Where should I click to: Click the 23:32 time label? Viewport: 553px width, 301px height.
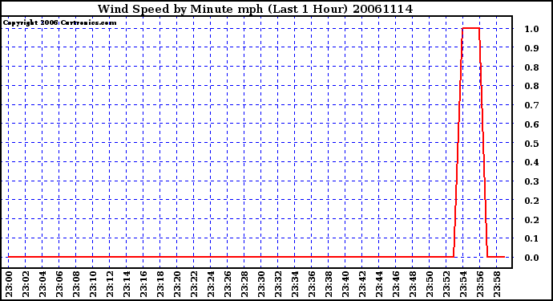click(x=278, y=284)
